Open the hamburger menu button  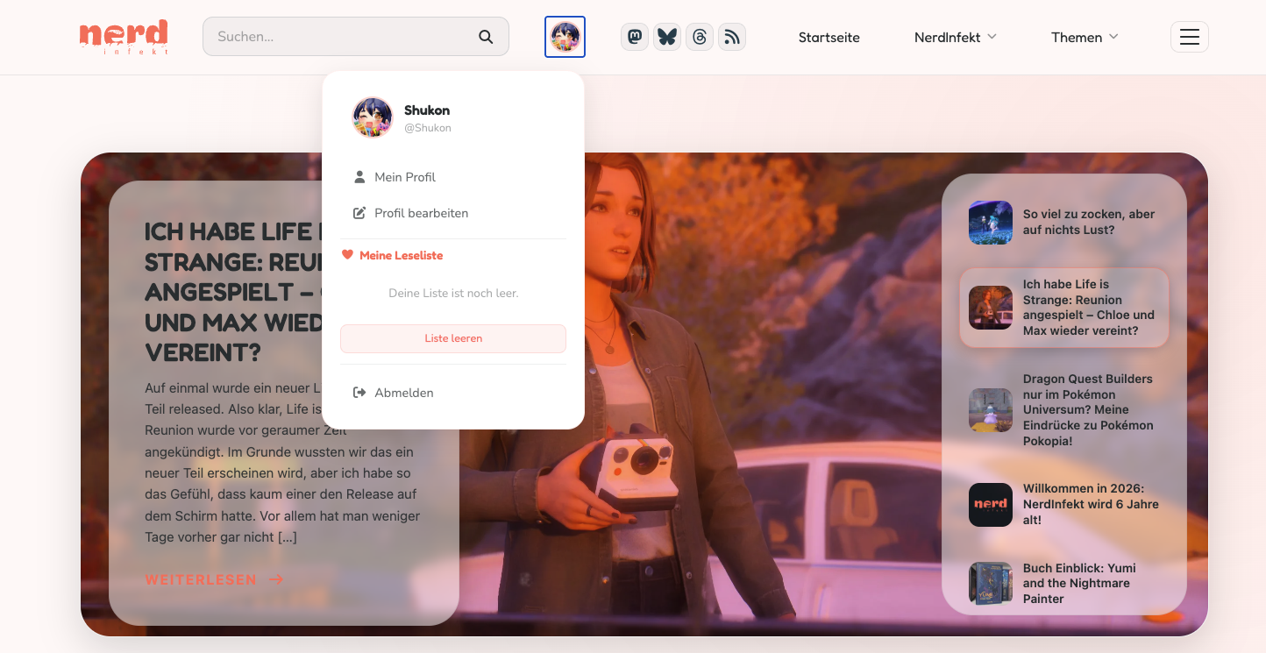[1190, 37]
